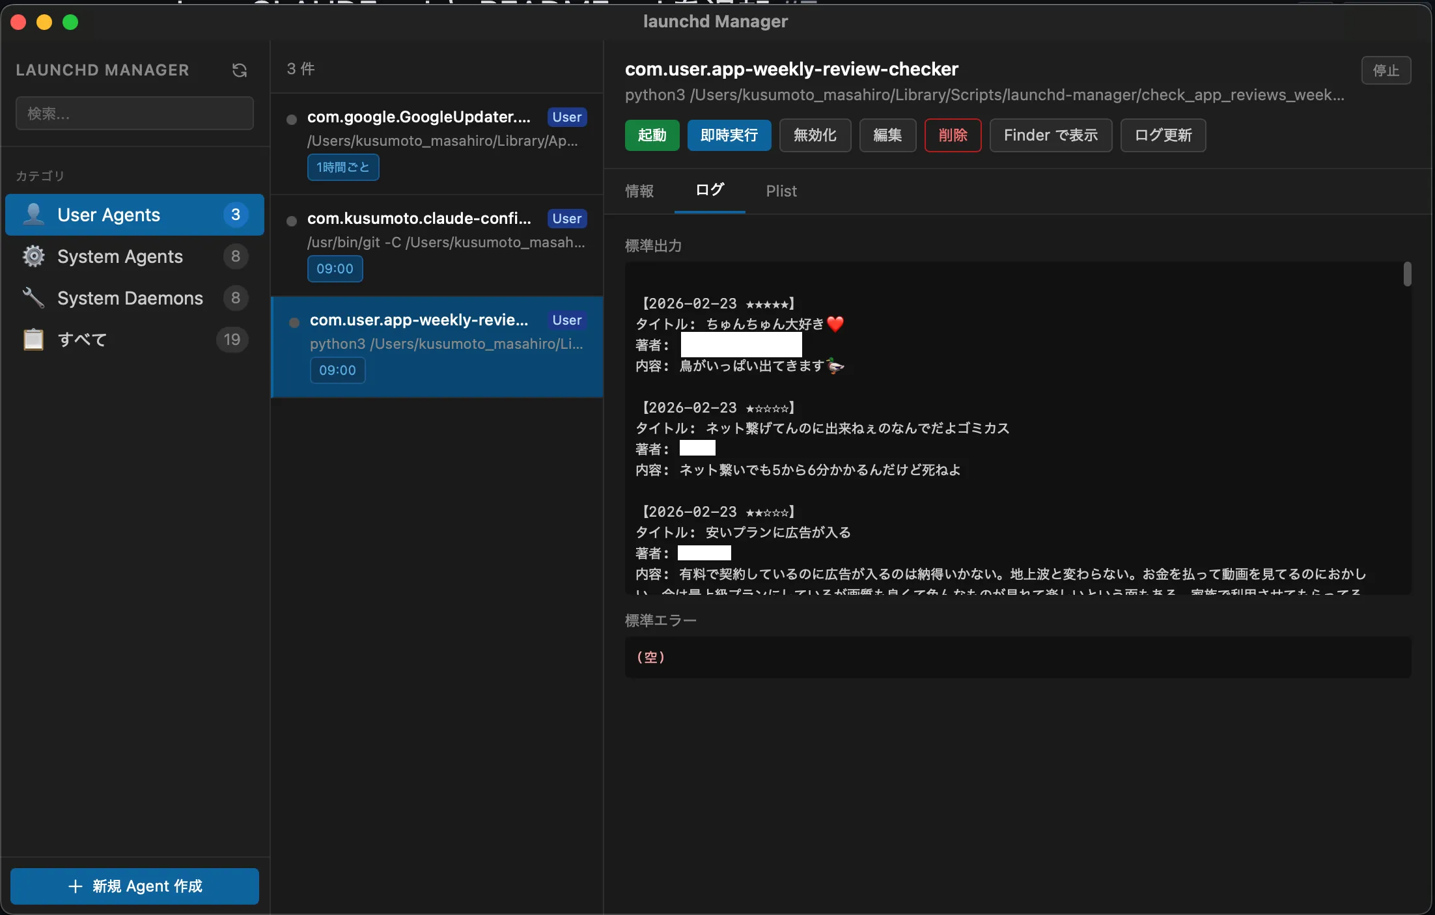Click the com.user.app-weekly-review-checker title
Viewport: 1435px width, 915px height.
pos(792,69)
